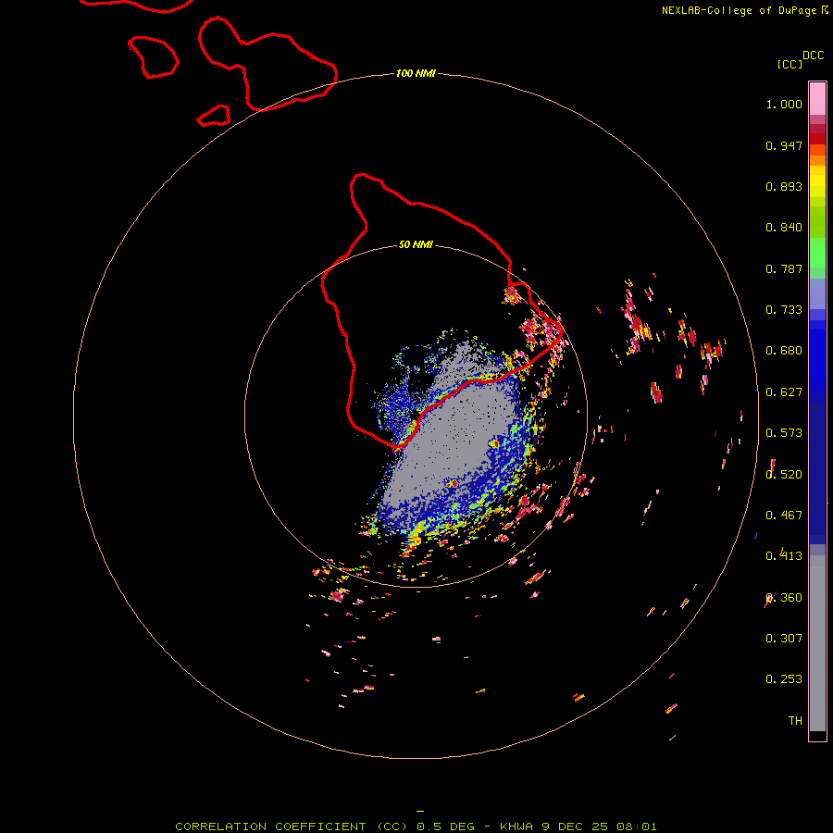Click the 0.467 color scale value
The image size is (833, 833).
tap(784, 516)
